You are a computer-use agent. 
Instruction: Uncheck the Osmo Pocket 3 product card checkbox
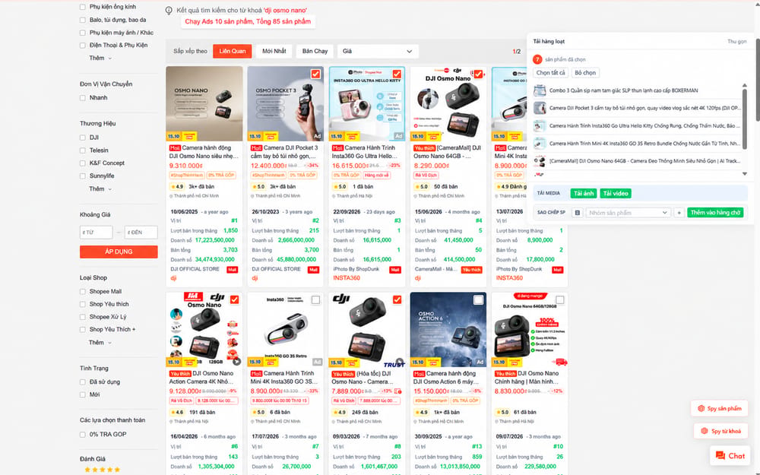tap(315, 74)
